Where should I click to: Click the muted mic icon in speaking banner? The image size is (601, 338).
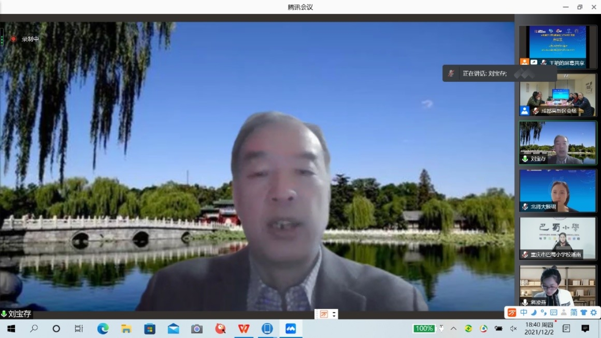(x=451, y=73)
